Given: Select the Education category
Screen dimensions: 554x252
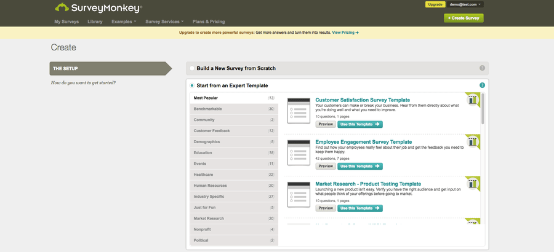Looking at the screenshot, I should point(234,153).
